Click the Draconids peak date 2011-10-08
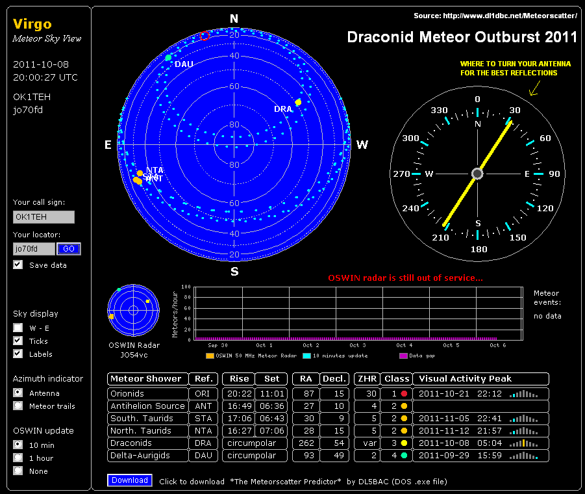The height and width of the screenshot is (494, 585). coord(444,443)
